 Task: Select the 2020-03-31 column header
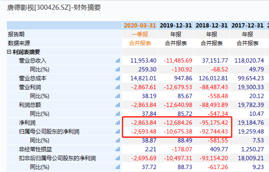(140, 25)
